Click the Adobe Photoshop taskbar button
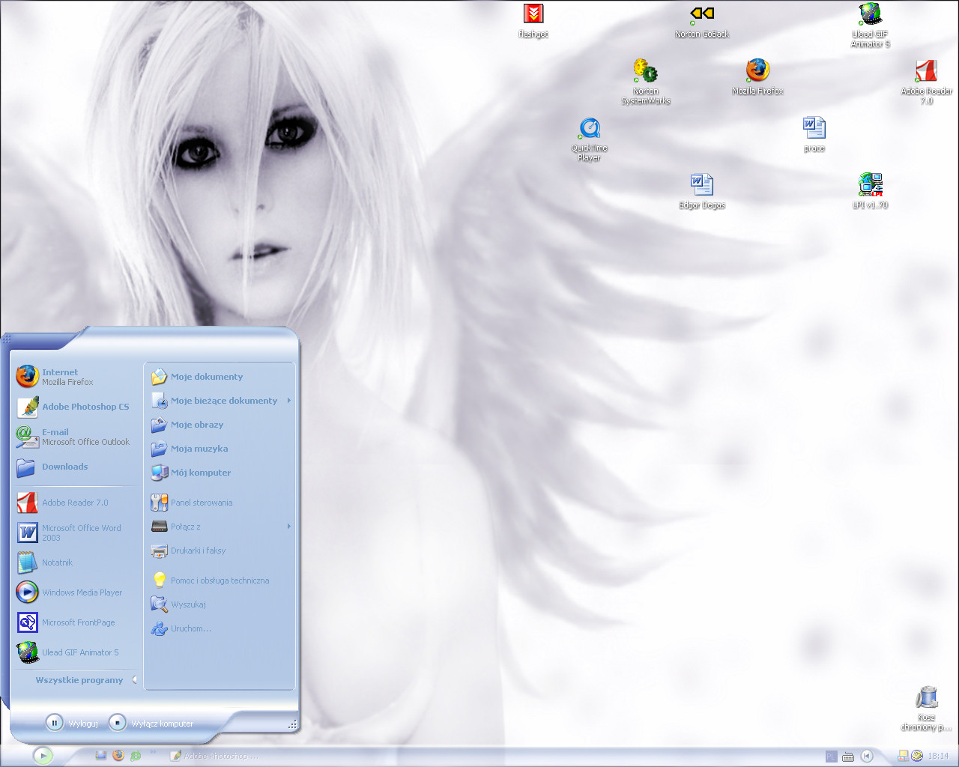 [215, 757]
